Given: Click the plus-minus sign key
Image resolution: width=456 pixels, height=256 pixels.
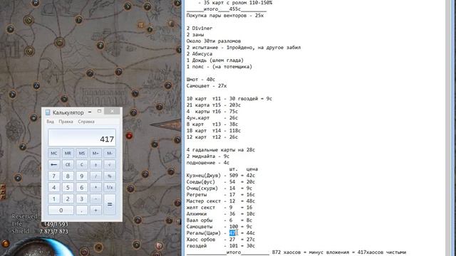Looking at the screenshot, I should click(x=95, y=164).
